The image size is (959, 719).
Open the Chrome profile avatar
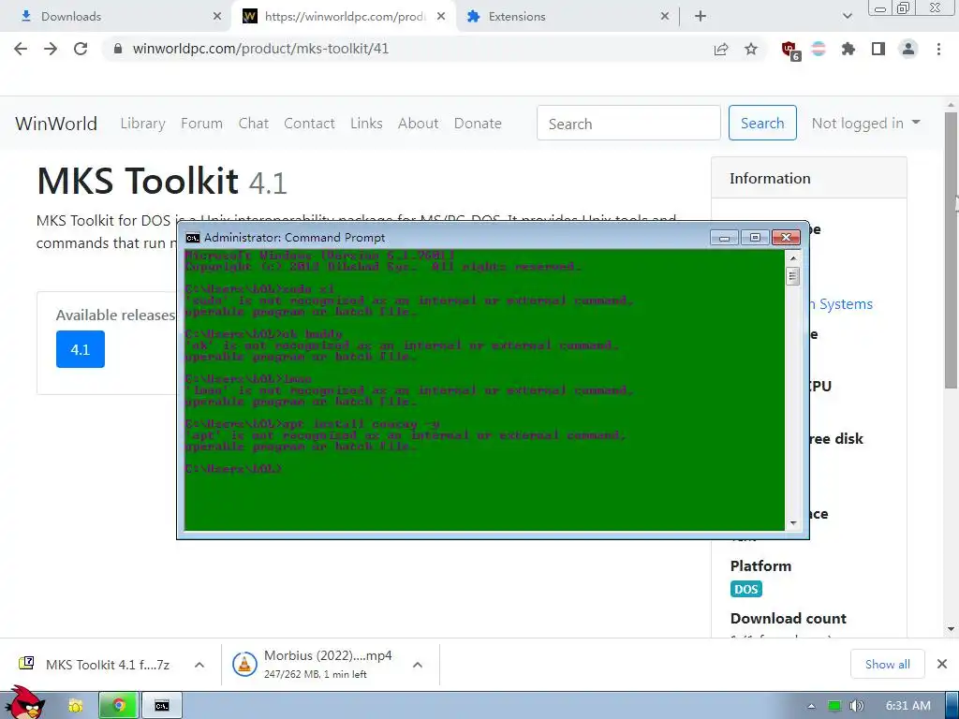tap(908, 49)
